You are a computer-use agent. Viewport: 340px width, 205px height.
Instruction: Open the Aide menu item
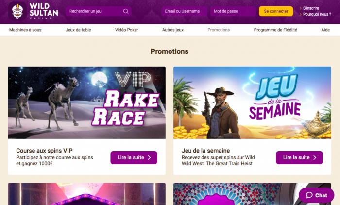coord(325,30)
